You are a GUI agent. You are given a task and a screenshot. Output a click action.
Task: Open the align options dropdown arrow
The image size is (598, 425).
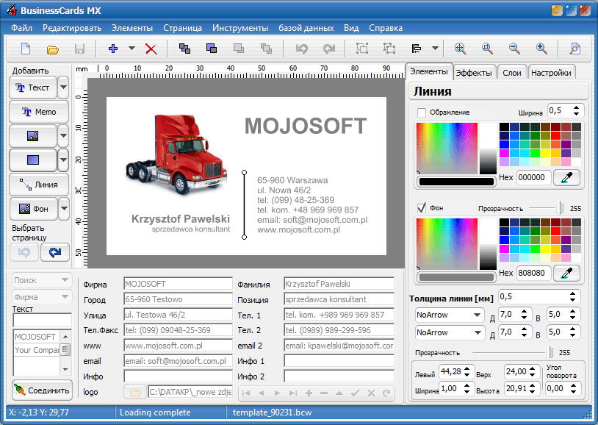(x=435, y=49)
